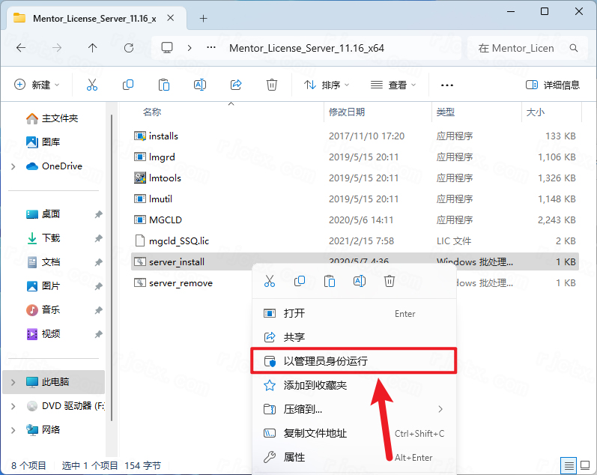This screenshot has width=597, height=475.
Task: Open 音乐 in the sidebar
Action: [43, 310]
